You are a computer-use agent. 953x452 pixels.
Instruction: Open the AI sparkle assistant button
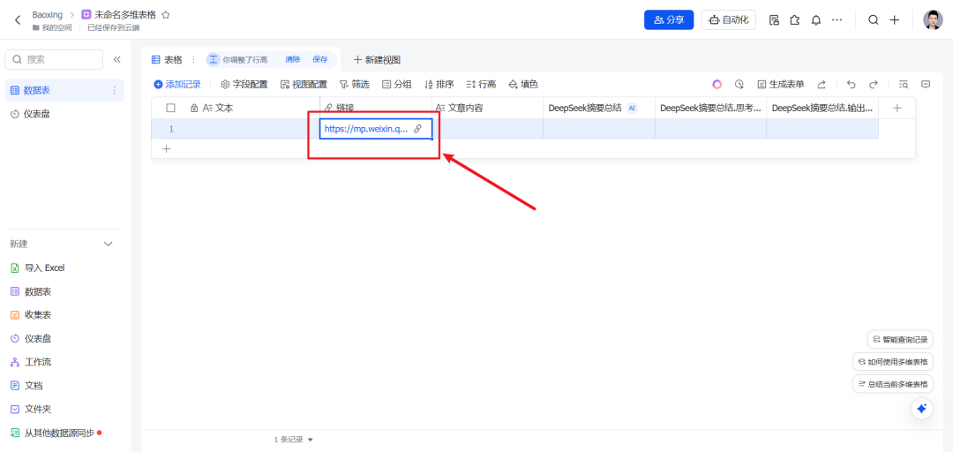click(921, 409)
